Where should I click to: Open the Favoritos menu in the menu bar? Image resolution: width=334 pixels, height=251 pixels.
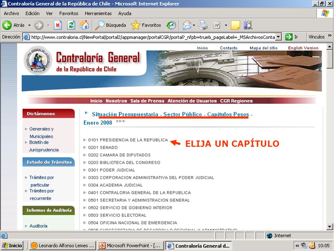(x=69, y=14)
